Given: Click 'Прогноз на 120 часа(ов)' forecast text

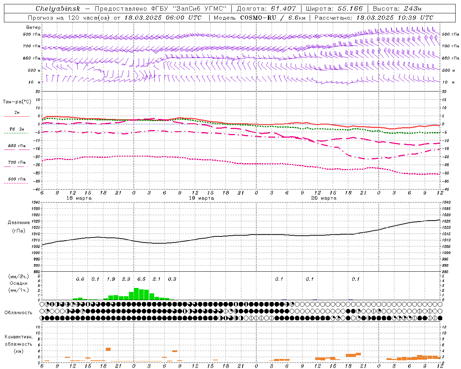Looking at the screenshot, I should coord(69,18).
